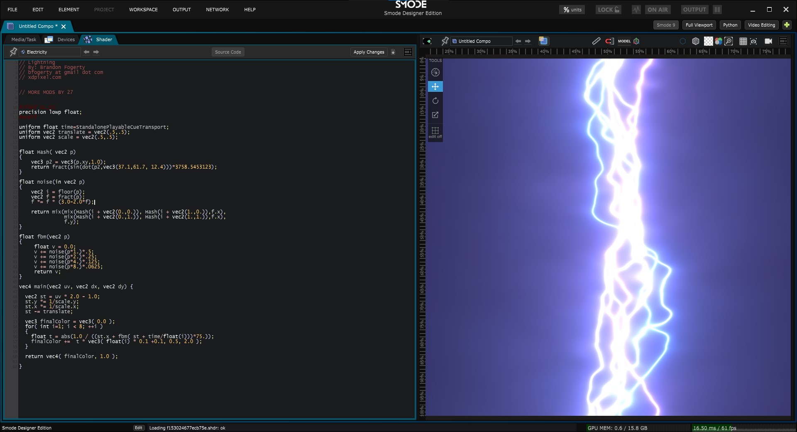Click the camera snapshot icon in viewport
The height and width of the screenshot is (432, 797).
pyautogui.click(x=753, y=41)
